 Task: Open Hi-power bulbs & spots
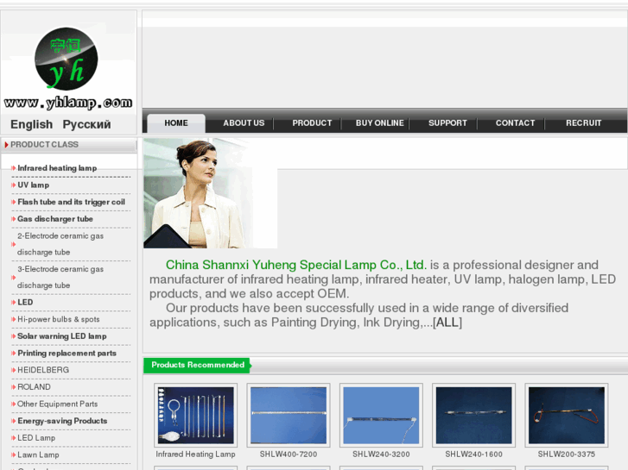point(59,319)
